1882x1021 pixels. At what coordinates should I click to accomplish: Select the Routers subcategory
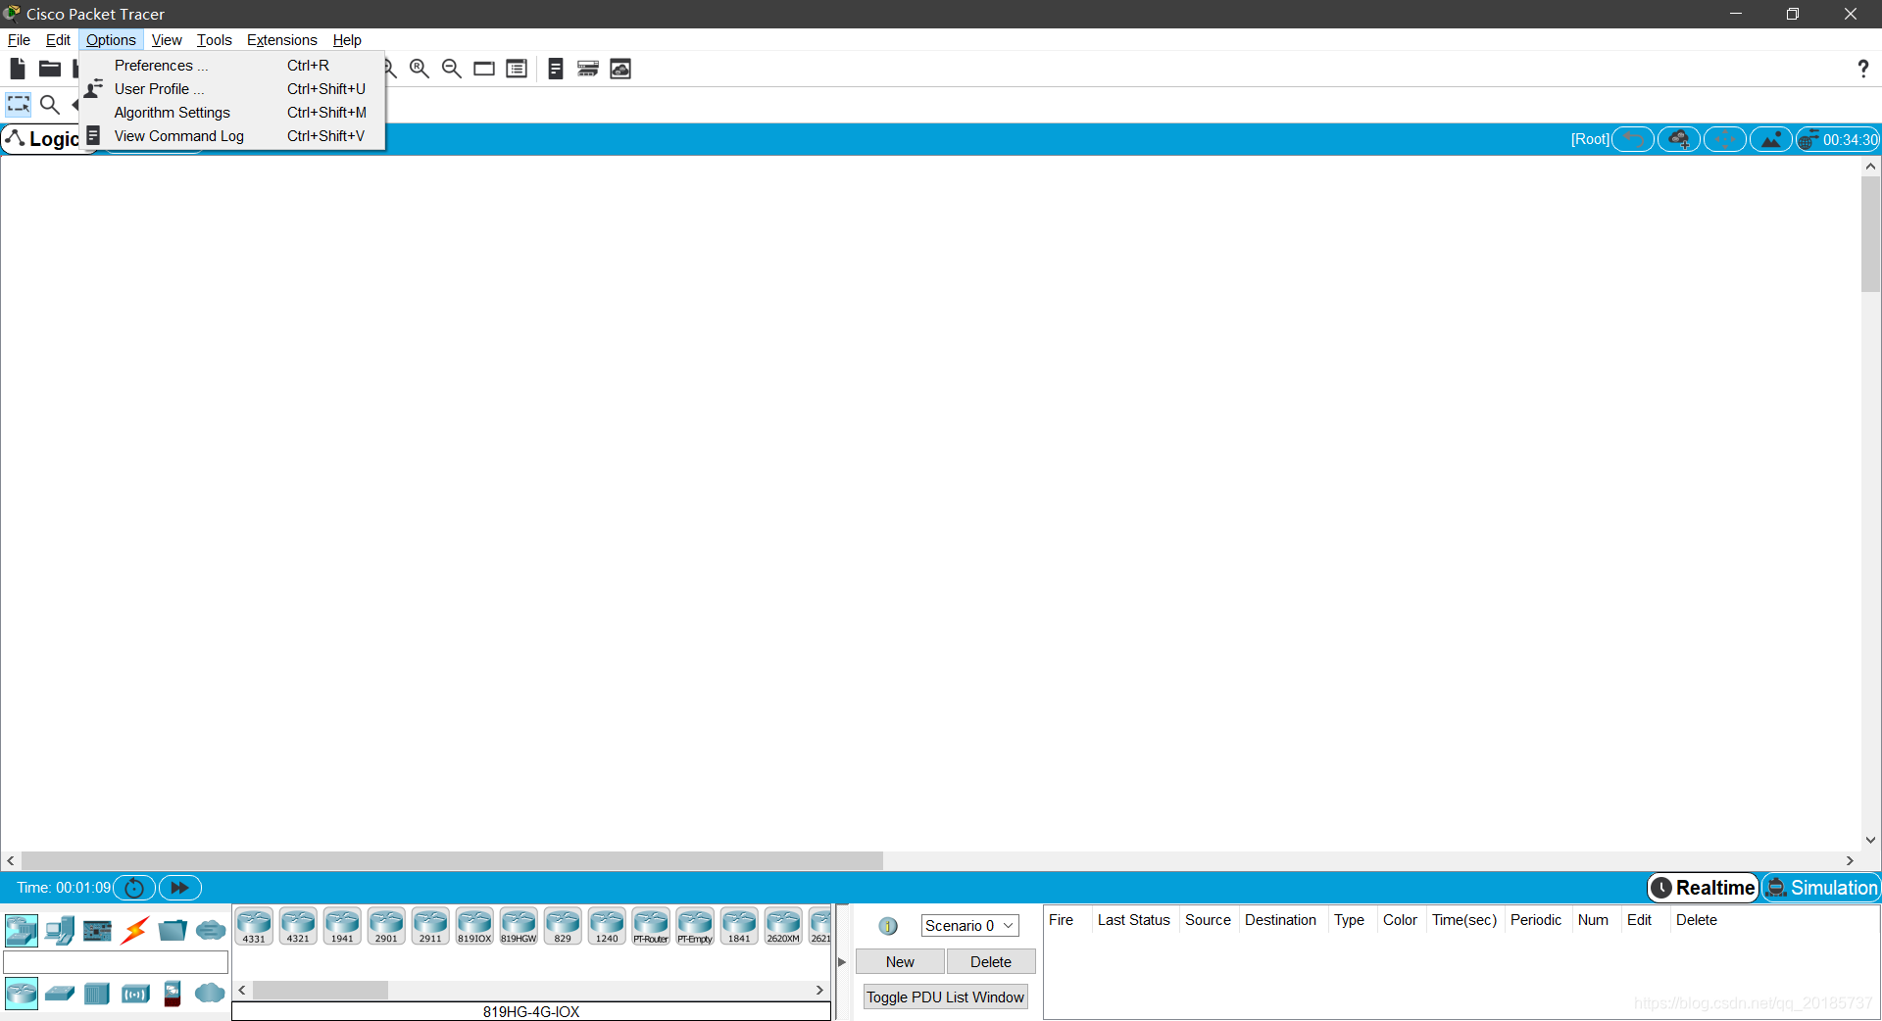(x=21, y=994)
